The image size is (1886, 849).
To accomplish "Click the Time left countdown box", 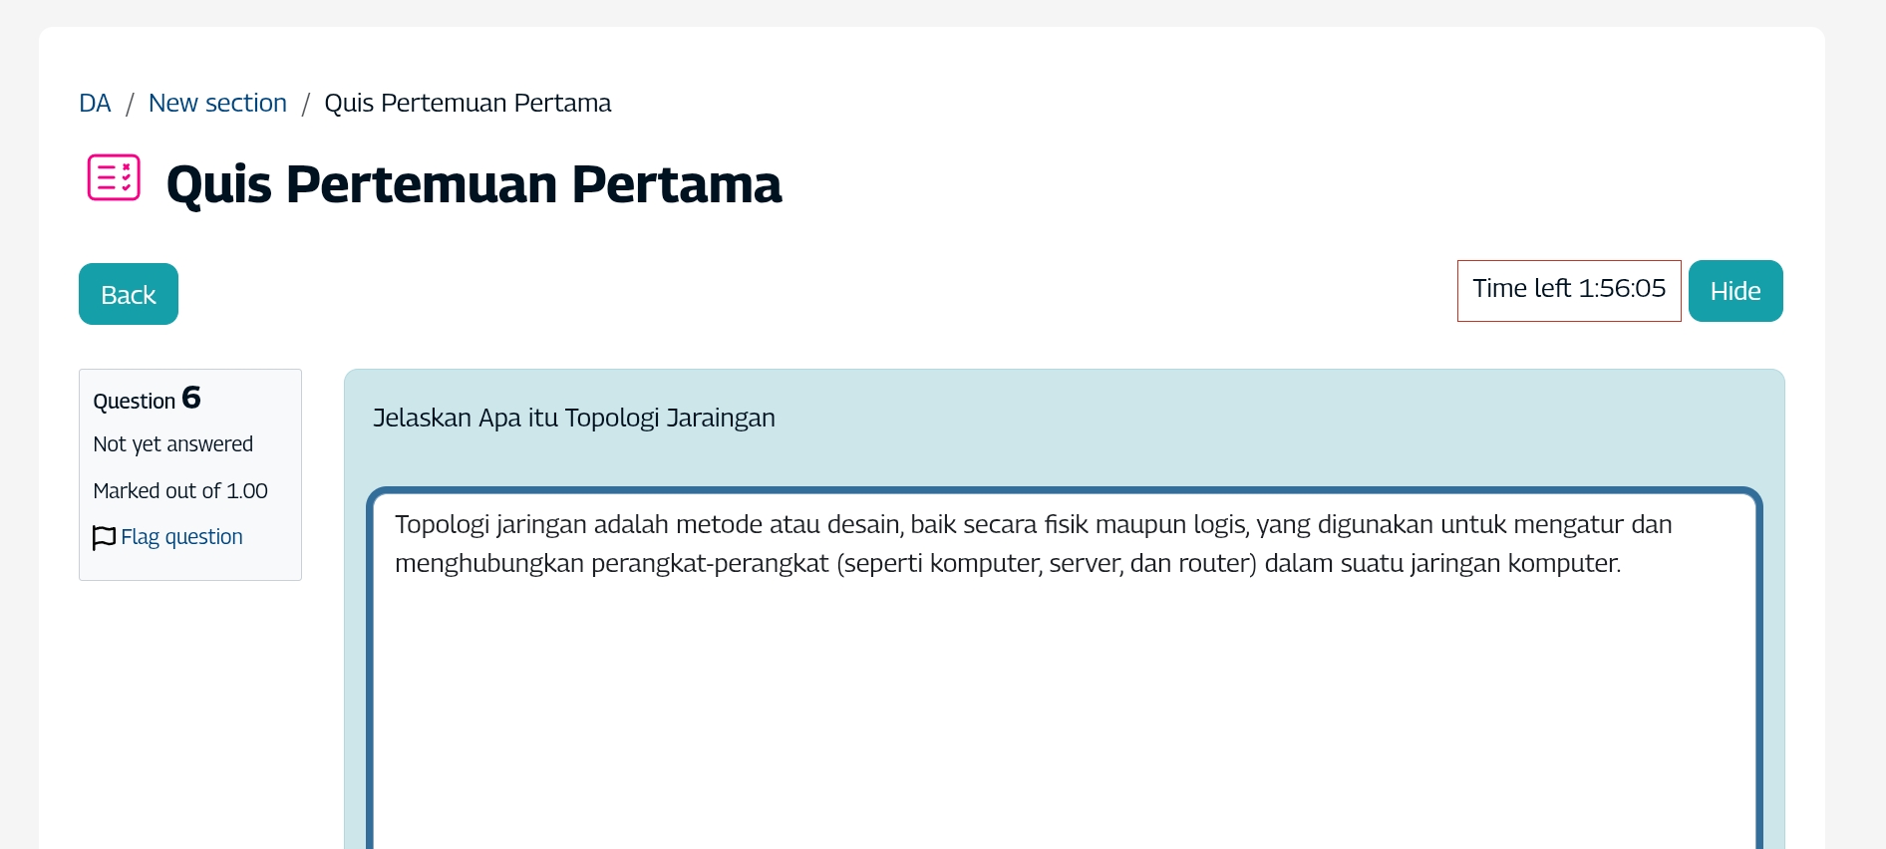I will pyautogui.click(x=1568, y=290).
